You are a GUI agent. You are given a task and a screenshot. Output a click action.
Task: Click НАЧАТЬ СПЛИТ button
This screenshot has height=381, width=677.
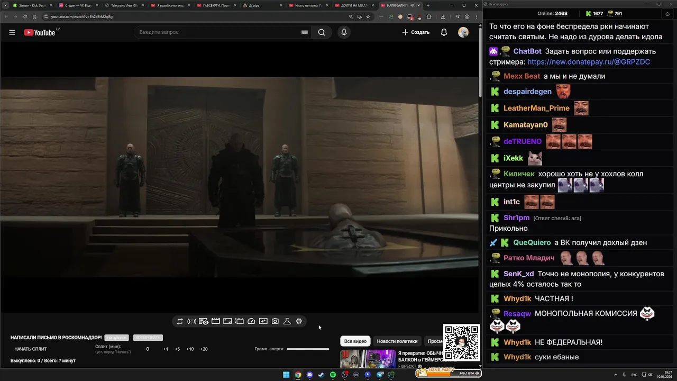31,349
